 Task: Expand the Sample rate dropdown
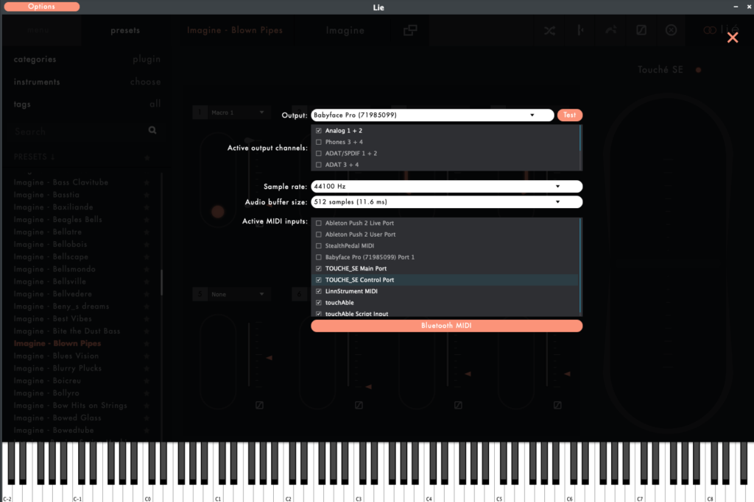[x=446, y=187]
